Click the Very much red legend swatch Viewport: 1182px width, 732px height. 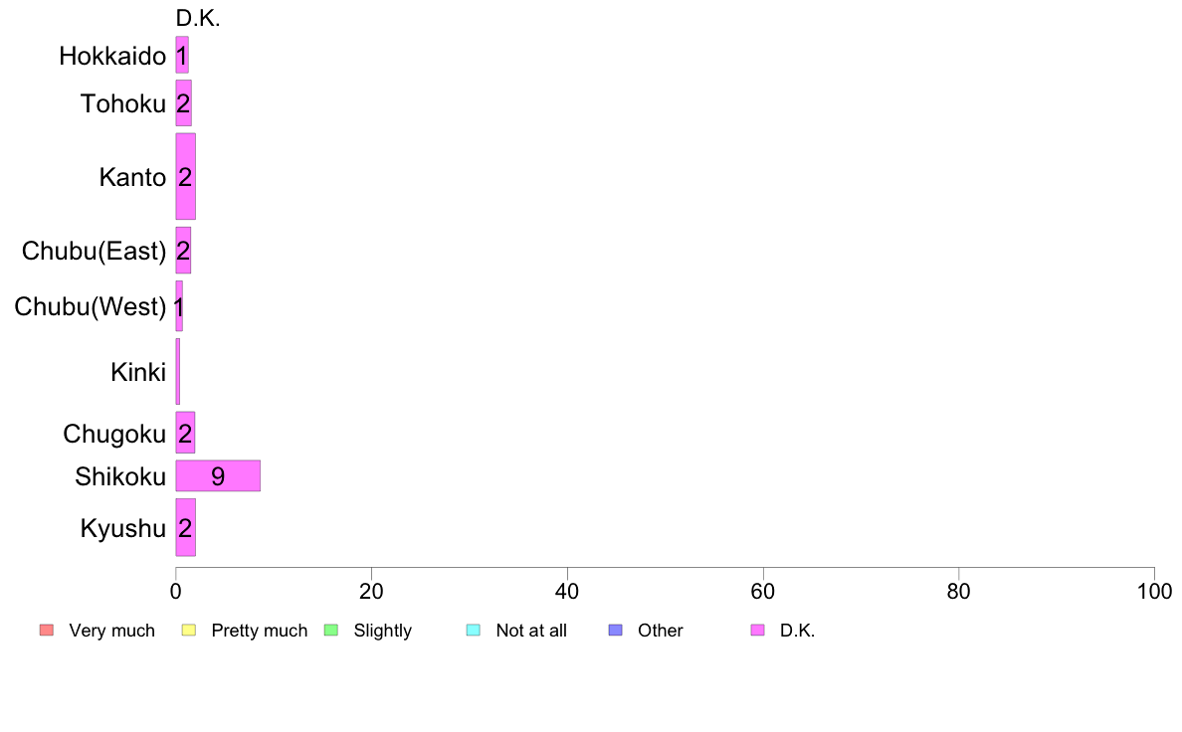47,631
